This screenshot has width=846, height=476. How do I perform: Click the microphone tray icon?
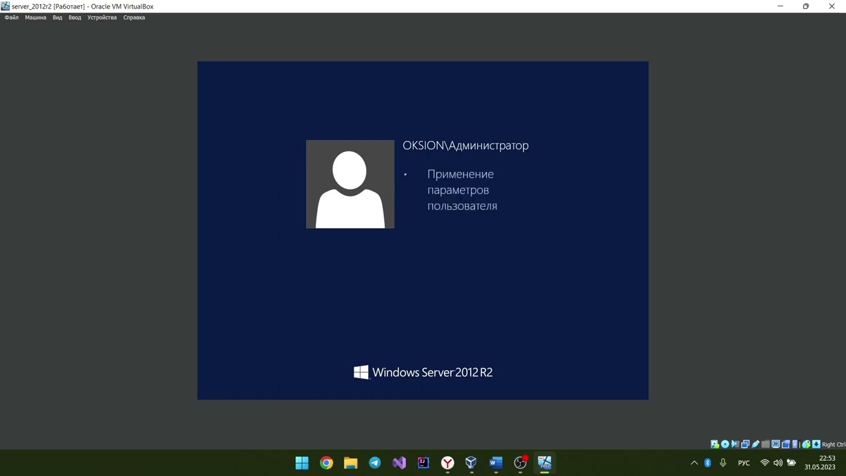click(723, 463)
